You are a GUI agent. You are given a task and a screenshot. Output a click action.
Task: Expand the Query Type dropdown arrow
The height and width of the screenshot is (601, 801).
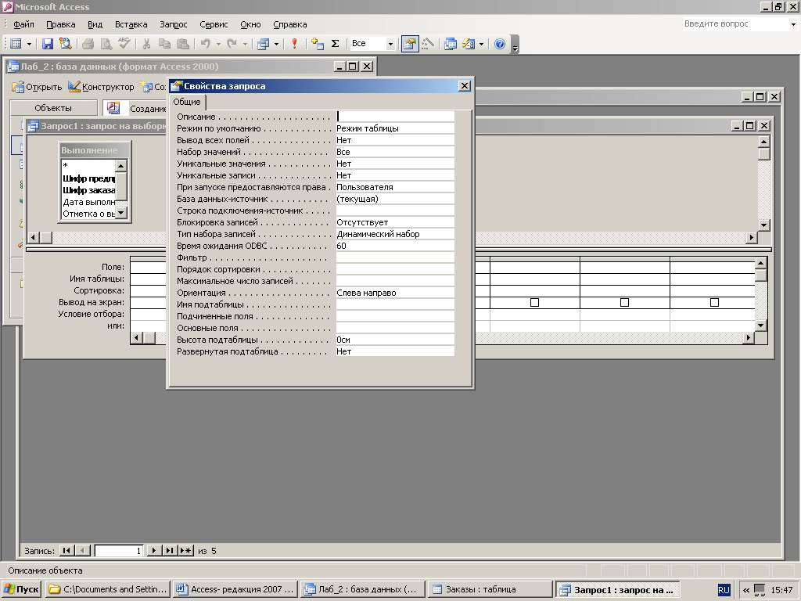[276, 44]
